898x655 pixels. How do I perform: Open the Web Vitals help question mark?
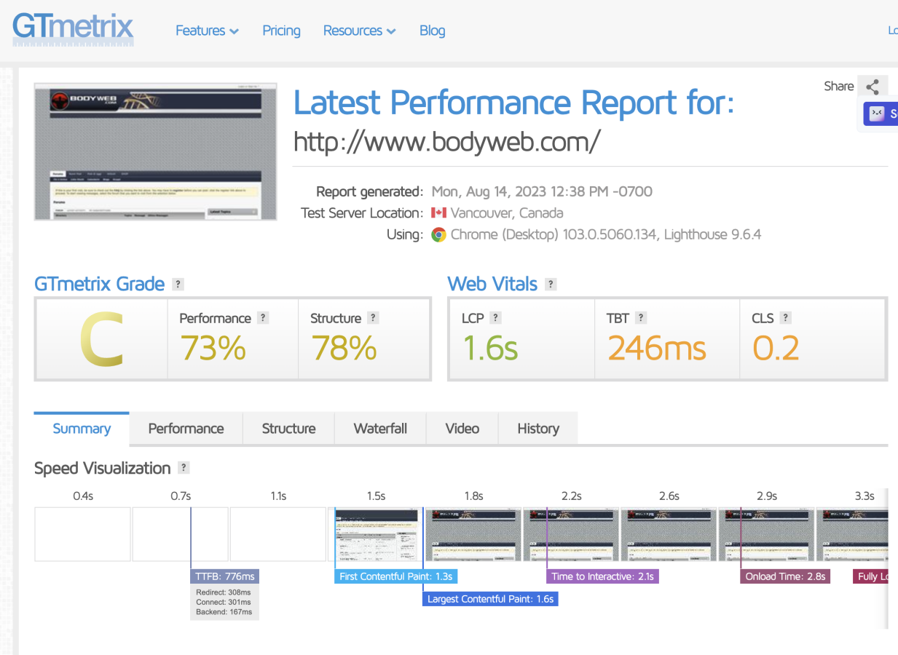tap(551, 284)
